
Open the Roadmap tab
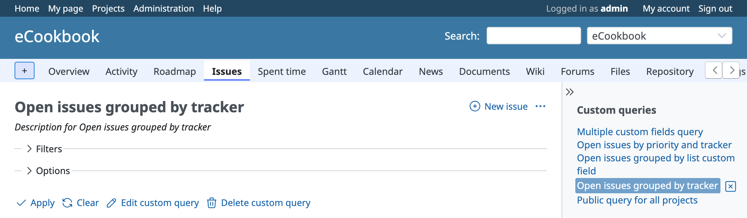(x=175, y=72)
